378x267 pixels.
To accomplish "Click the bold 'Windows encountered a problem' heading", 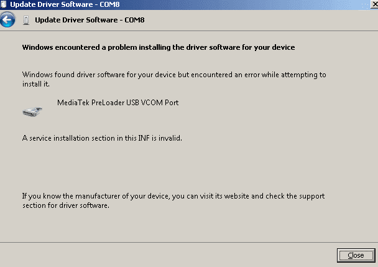I will 159,47.
